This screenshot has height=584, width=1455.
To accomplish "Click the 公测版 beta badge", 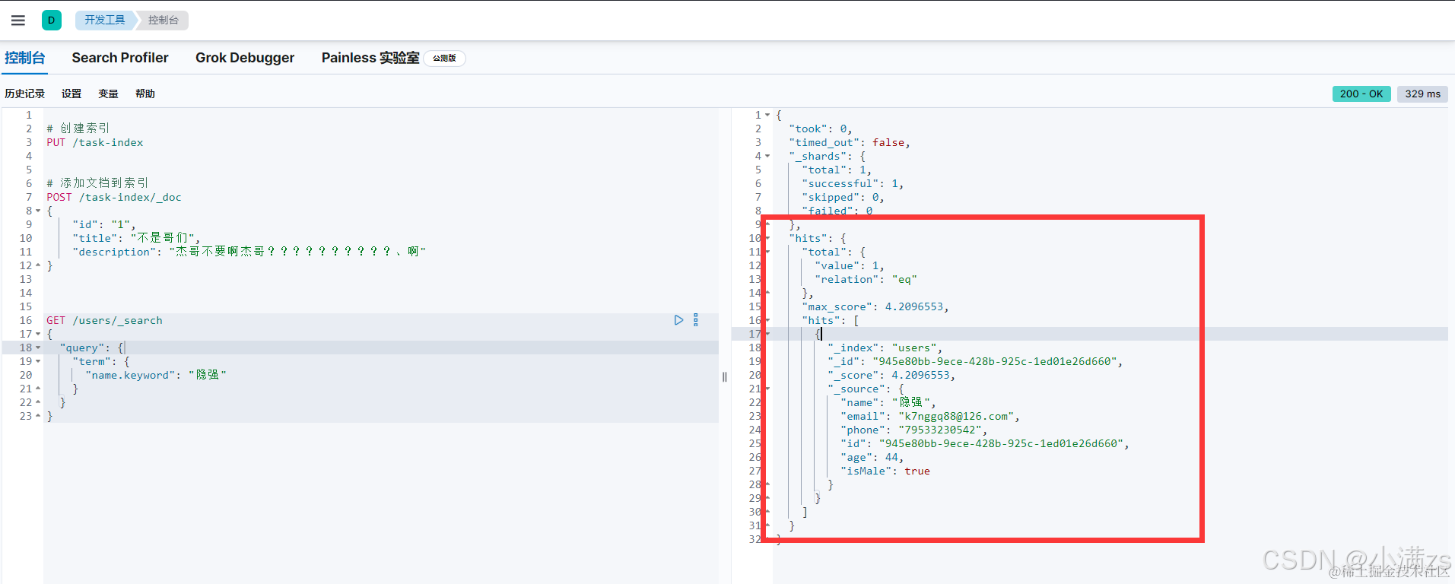I will tap(445, 59).
